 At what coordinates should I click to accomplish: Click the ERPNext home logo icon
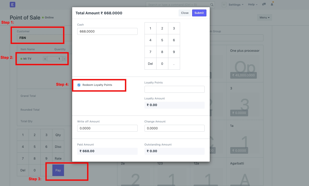[x=12, y=4]
